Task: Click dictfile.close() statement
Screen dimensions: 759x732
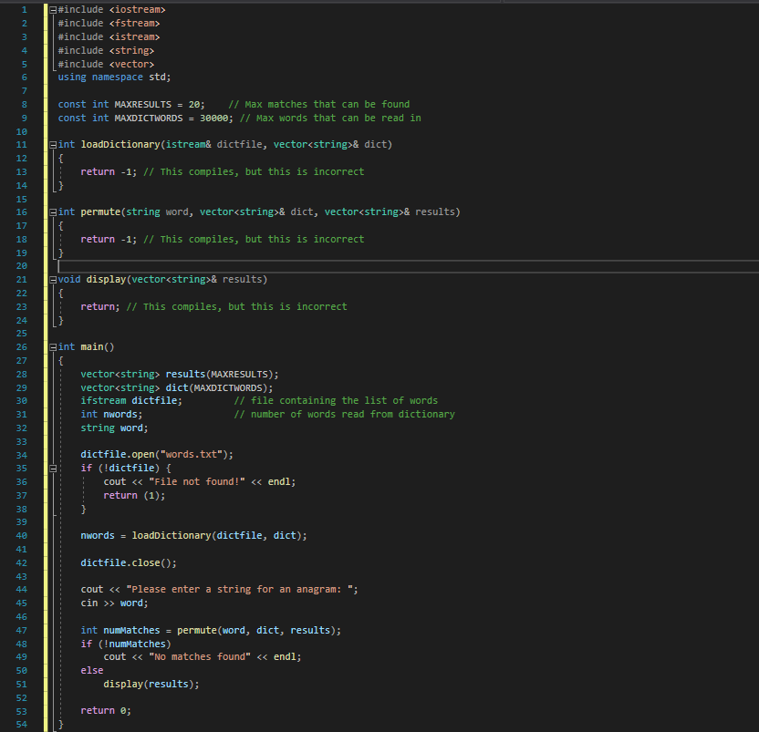Action: (x=129, y=562)
